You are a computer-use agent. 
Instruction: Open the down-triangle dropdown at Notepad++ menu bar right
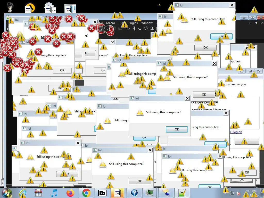click(256, 23)
